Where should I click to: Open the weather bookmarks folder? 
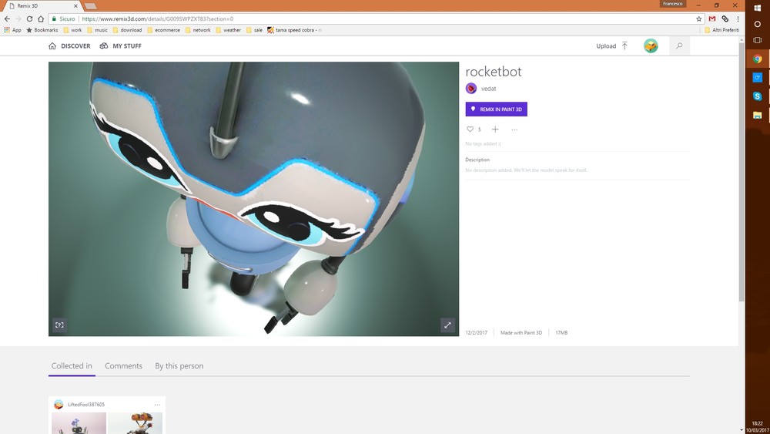click(x=229, y=30)
